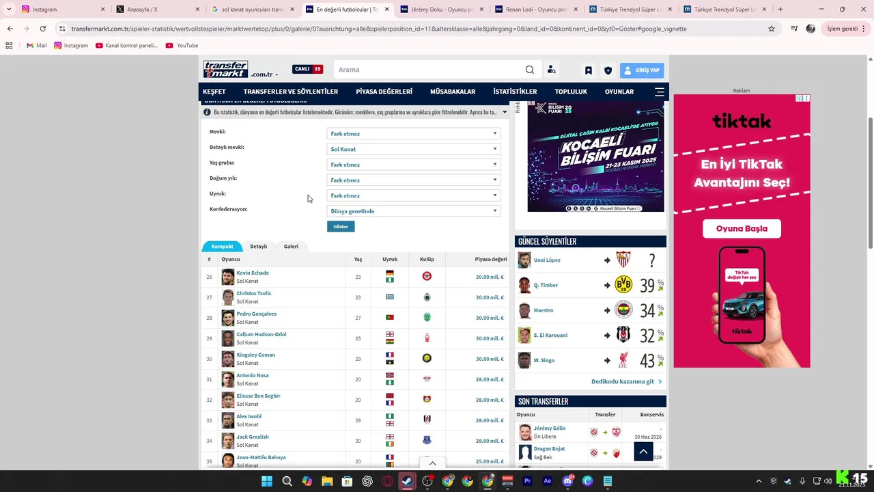
Task: Open the hamburger menu in navigation bar
Action: click(659, 92)
